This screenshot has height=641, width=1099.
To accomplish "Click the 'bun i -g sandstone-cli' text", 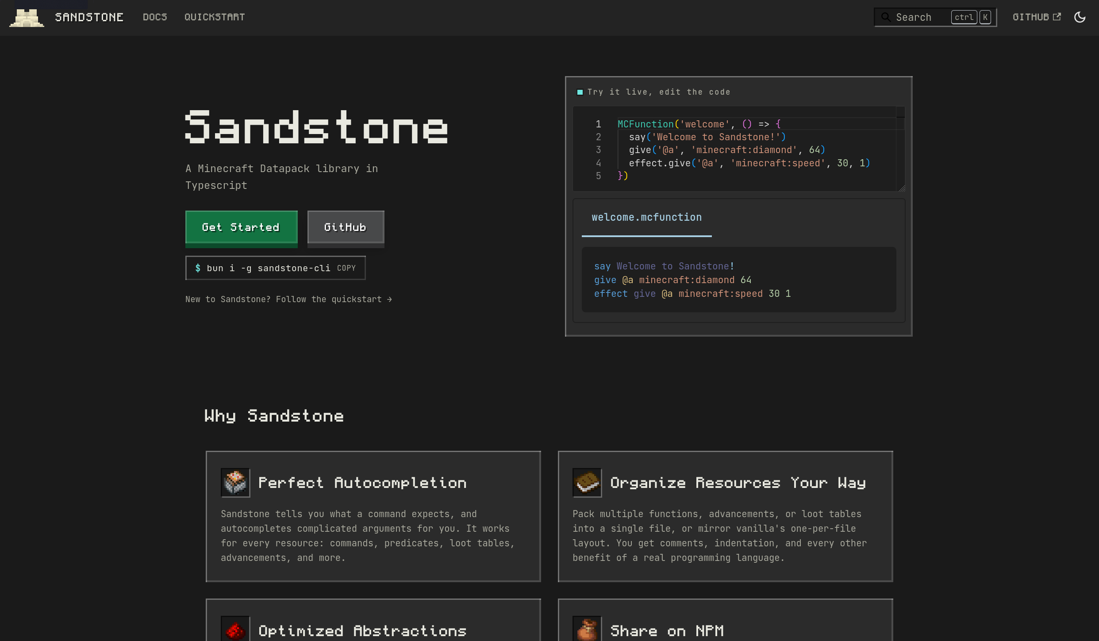I will point(269,268).
